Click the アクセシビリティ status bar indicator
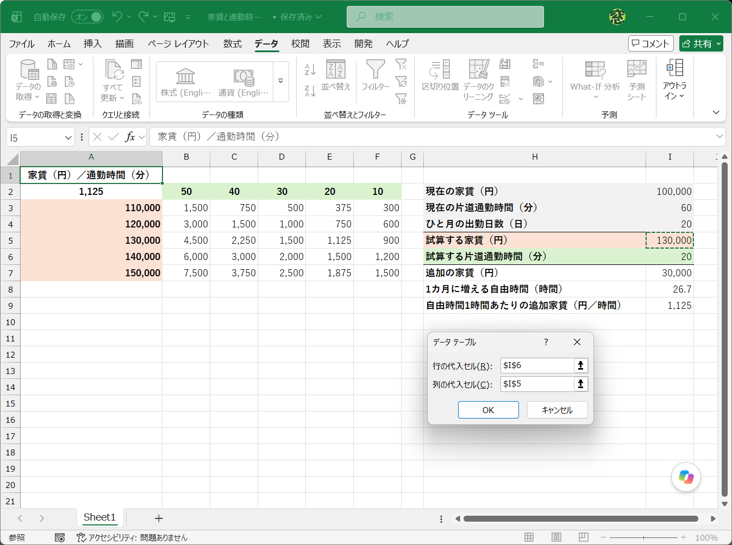This screenshot has height=545, width=732. click(x=132, y=537)
